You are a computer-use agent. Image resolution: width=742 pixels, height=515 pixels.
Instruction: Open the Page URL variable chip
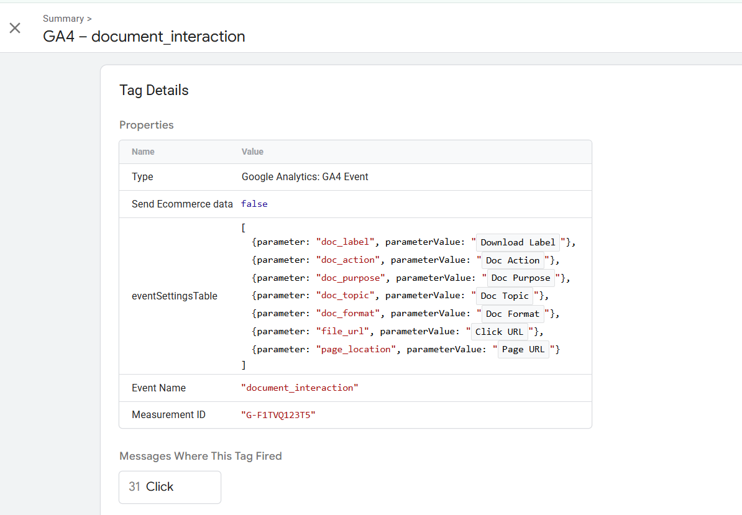coord(523,349)
